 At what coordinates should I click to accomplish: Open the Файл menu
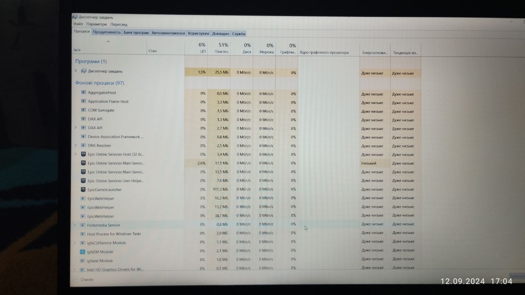(78, 24)
